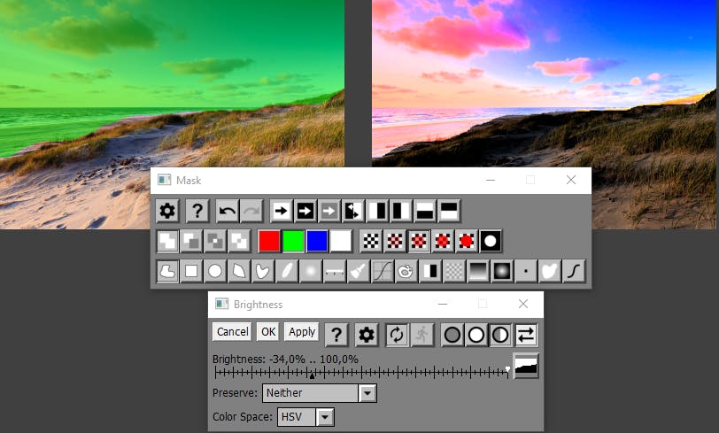
Task: Click the black brightness slider marker
Action: pyautogui.click(x=312, y=375)
